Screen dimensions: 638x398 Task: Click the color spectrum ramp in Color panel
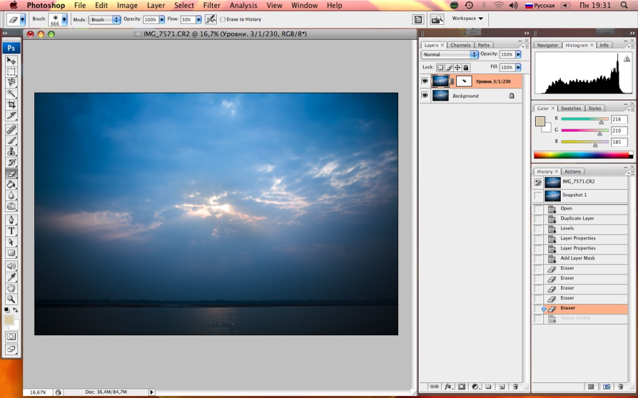[583, 155]
